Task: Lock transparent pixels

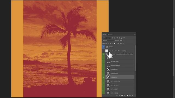Action: pos(106,43)
